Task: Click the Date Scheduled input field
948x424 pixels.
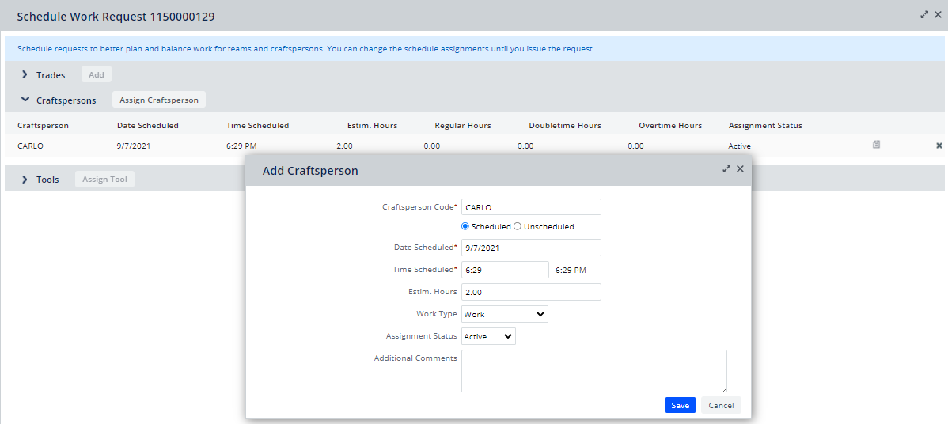Action: tap(532, 248)
